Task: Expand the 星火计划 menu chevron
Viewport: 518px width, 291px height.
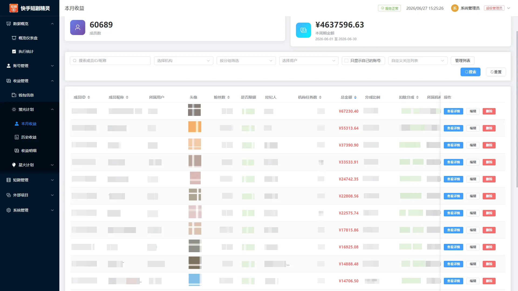Action: (52, 165)
